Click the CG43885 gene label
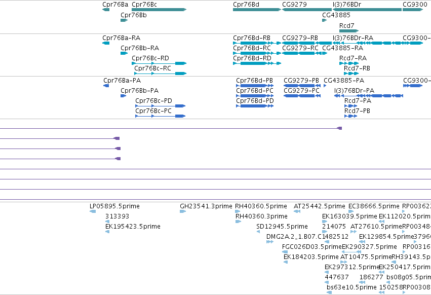The image size is (431, 295). pos(336,15)
